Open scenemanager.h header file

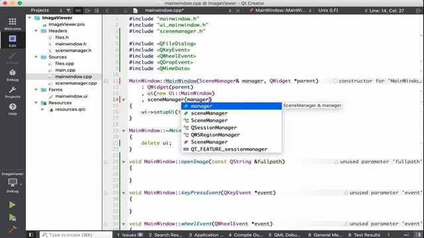(x=74, y=50)
